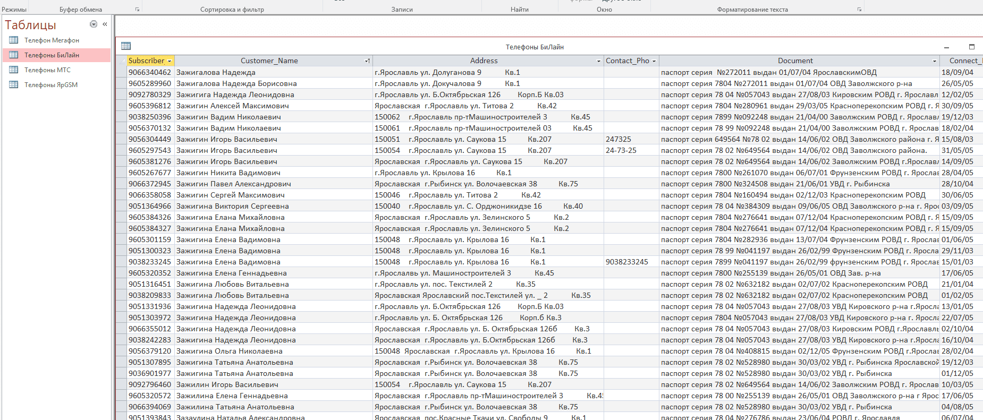Click address cell ул. С. Орджоникидзе 16
The width and height of the screenshot is (983, 420).
(x=488, y=206)
